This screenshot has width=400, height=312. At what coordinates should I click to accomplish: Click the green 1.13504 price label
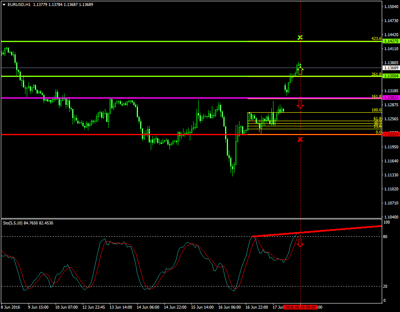coord(390,76)
